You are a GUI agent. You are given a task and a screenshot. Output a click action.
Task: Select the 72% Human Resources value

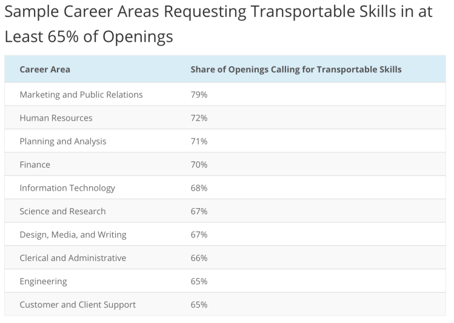point(199,118)
